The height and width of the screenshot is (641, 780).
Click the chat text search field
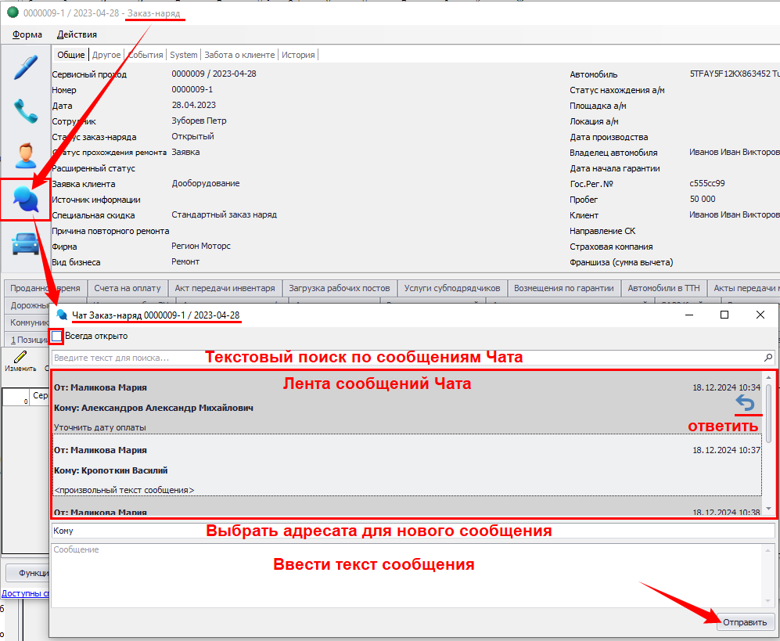click(x=407, y=357)
